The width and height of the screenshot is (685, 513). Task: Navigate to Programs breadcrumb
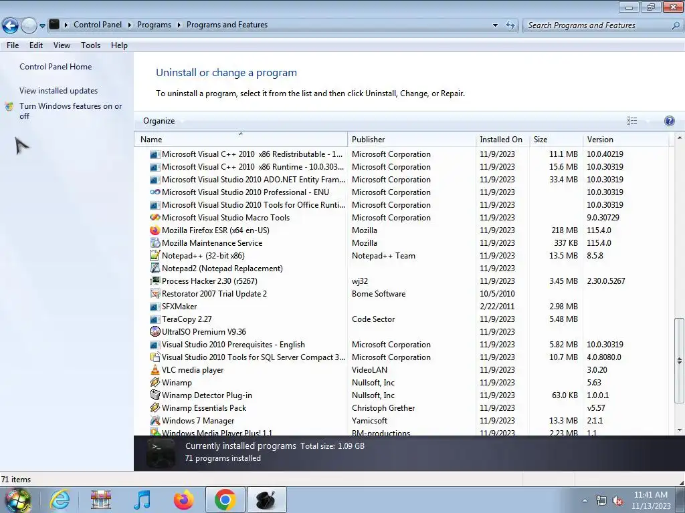155,25
